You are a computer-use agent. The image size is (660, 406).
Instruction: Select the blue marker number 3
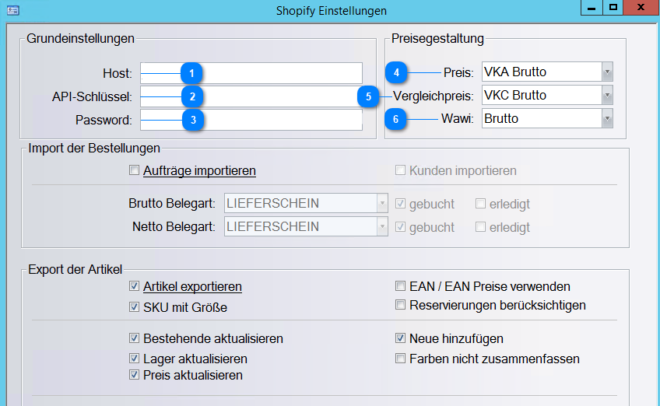(193, 120)
